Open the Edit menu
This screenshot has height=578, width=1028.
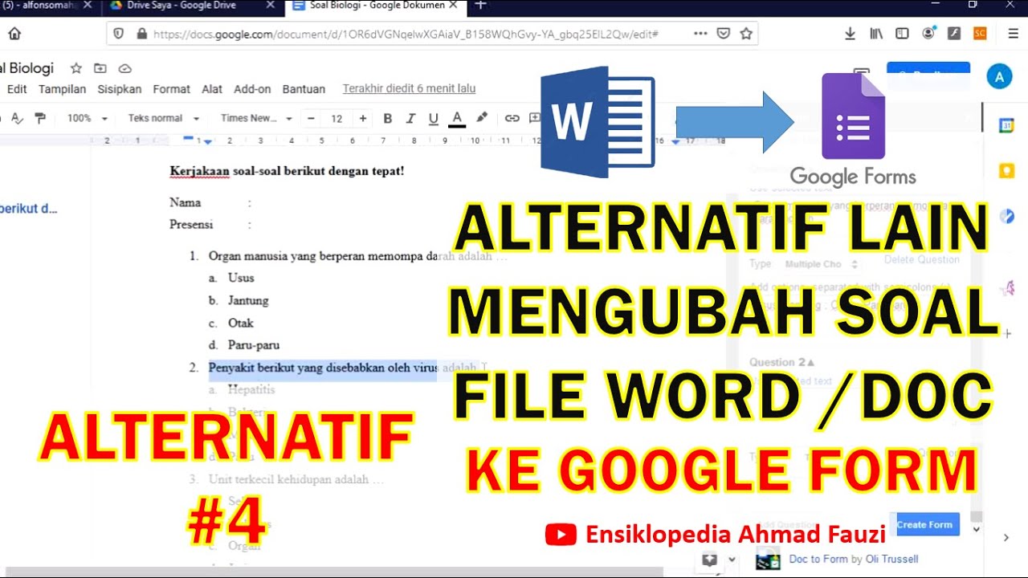click(x=17, y=89)
